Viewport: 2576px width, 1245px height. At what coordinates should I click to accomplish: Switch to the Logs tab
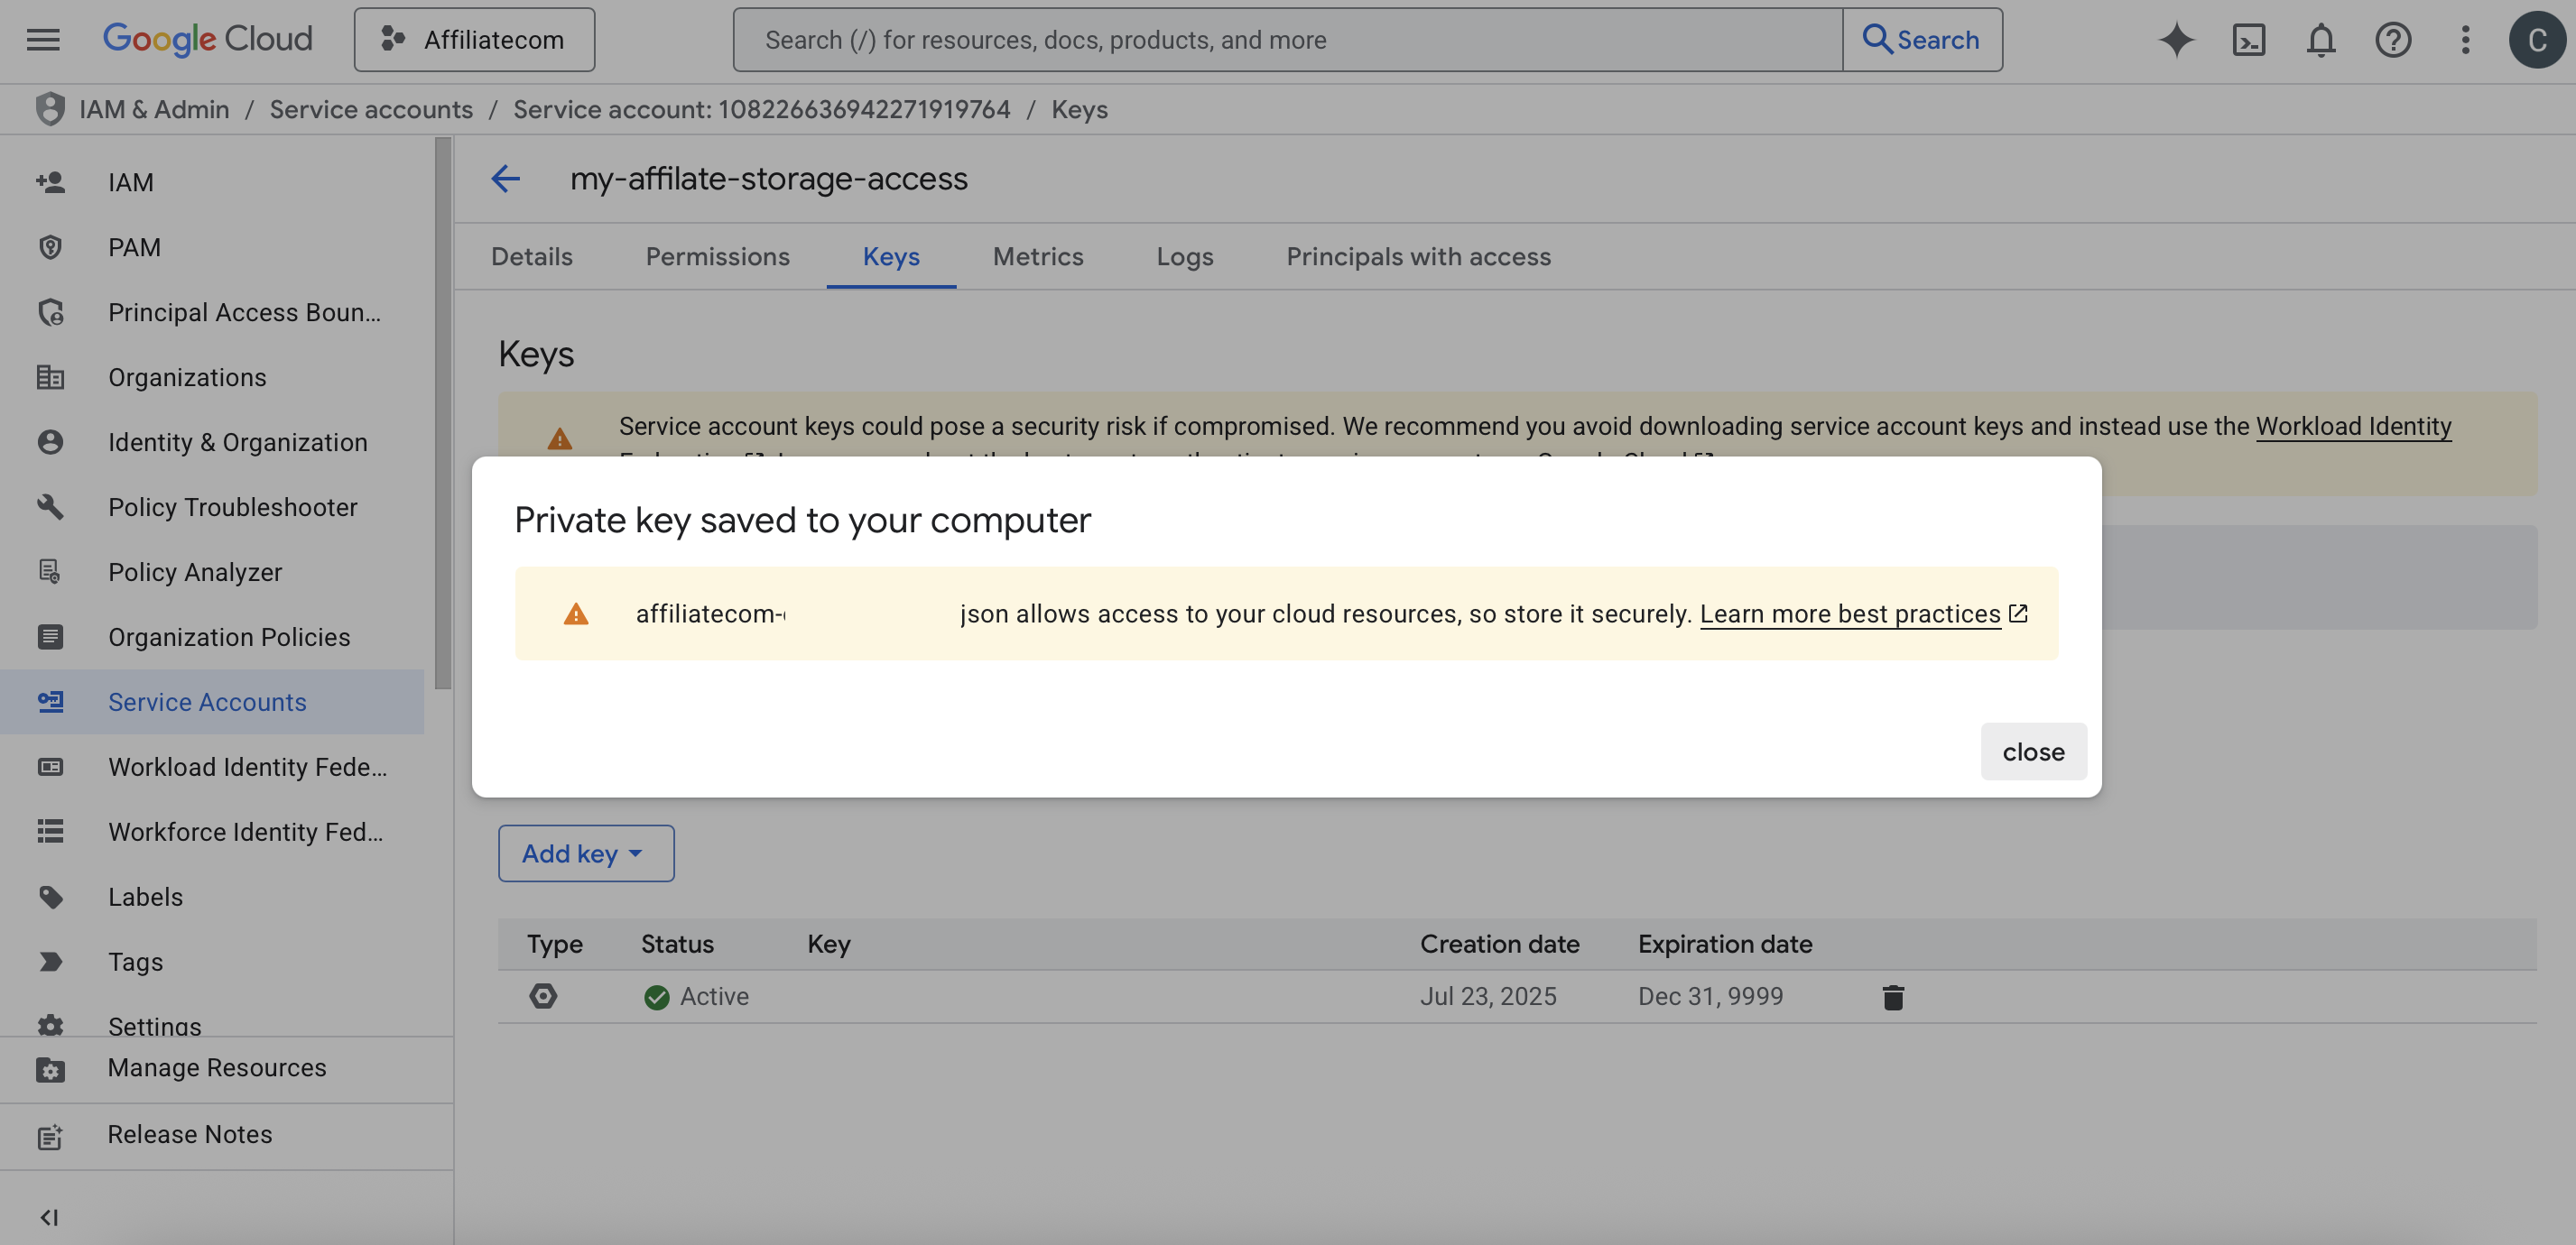tap(1185, 257)
